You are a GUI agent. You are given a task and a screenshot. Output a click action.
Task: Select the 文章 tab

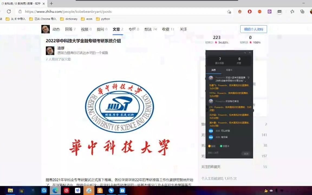tap(118, 29)
